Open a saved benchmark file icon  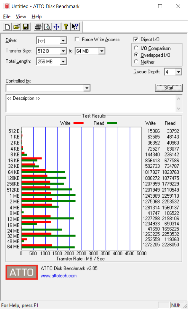pyautogui.click(x=17, y=27)
